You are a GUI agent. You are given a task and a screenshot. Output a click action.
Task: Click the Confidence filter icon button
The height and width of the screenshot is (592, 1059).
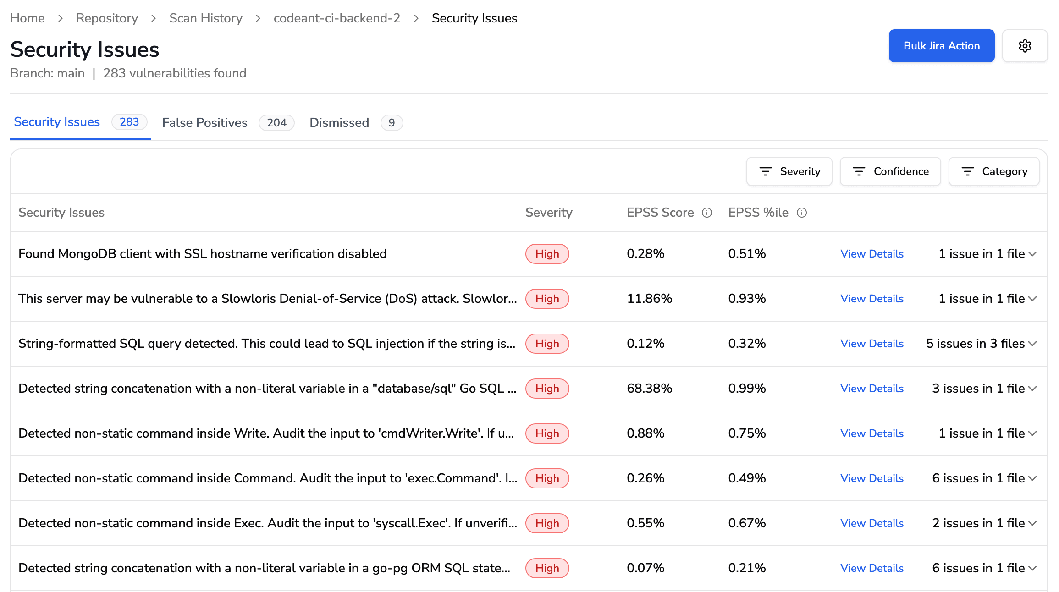click(890, 171)
